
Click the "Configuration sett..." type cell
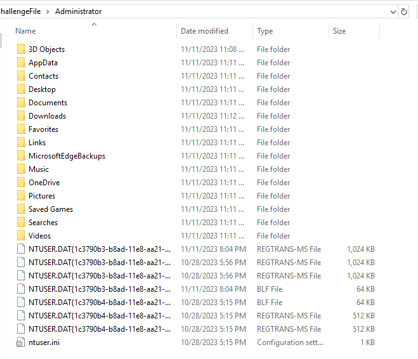point(290,343)
